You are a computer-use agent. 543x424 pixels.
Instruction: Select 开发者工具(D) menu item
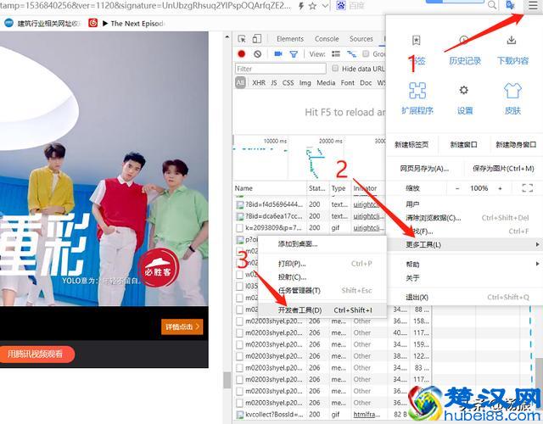pos(322,310)
